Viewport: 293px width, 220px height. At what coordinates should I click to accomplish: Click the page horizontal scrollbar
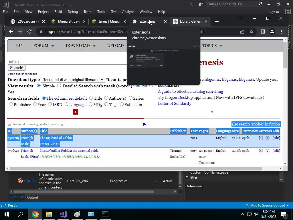(x=136, y=168)
